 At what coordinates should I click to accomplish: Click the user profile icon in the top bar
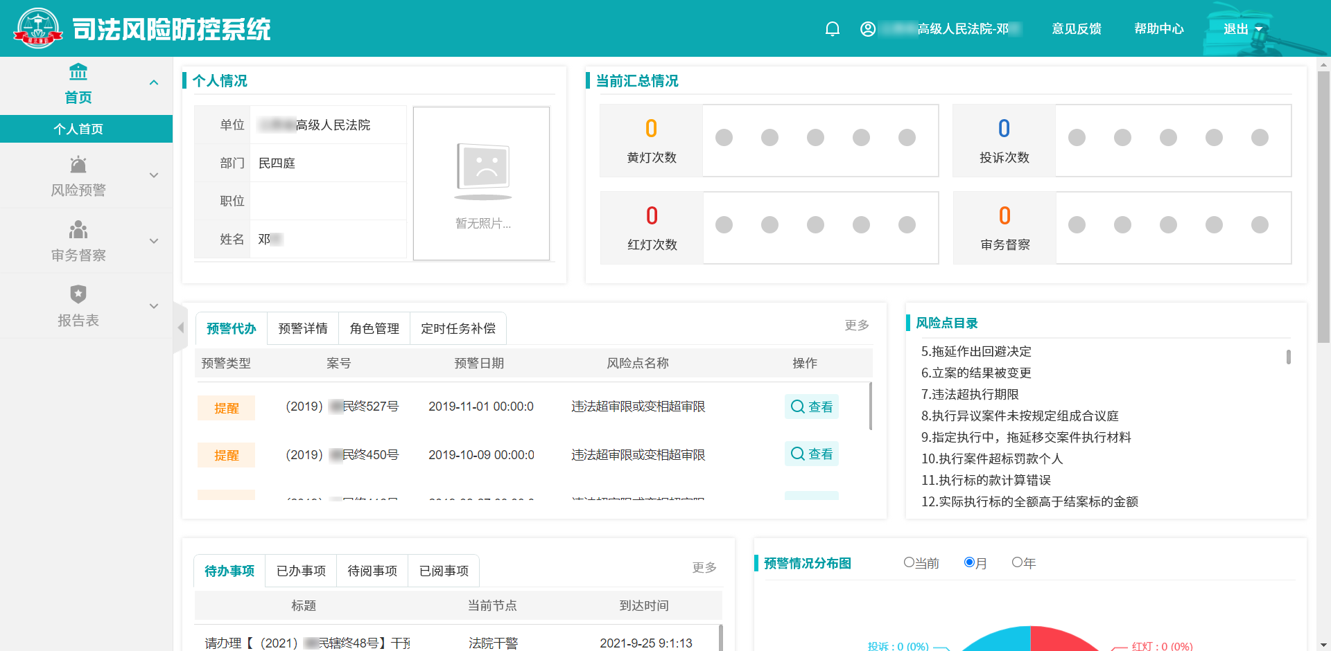(867, 29)
